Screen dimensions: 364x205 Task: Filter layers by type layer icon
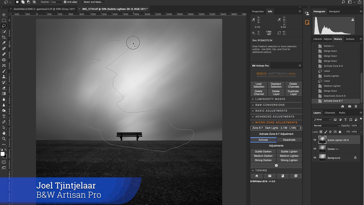tap(346, 120)
